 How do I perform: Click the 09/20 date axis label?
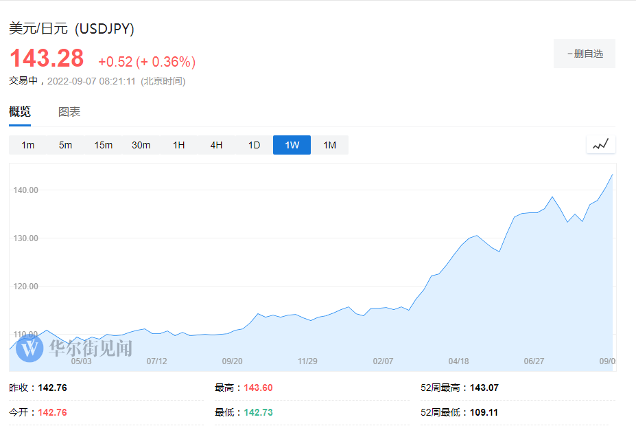pyautogui.click(x=232, y=361)
